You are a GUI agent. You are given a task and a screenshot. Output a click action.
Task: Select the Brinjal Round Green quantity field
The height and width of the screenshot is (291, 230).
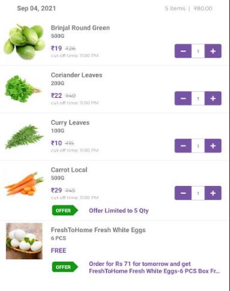pyautogui.click(x=198, y=51)
